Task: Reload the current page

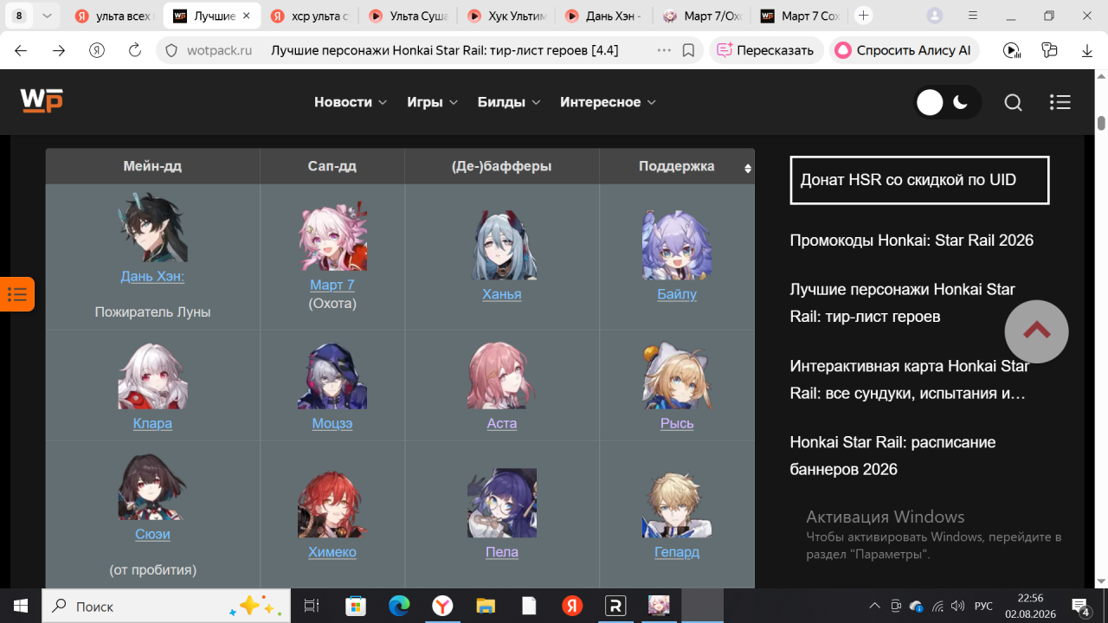Action: (134, 50)
